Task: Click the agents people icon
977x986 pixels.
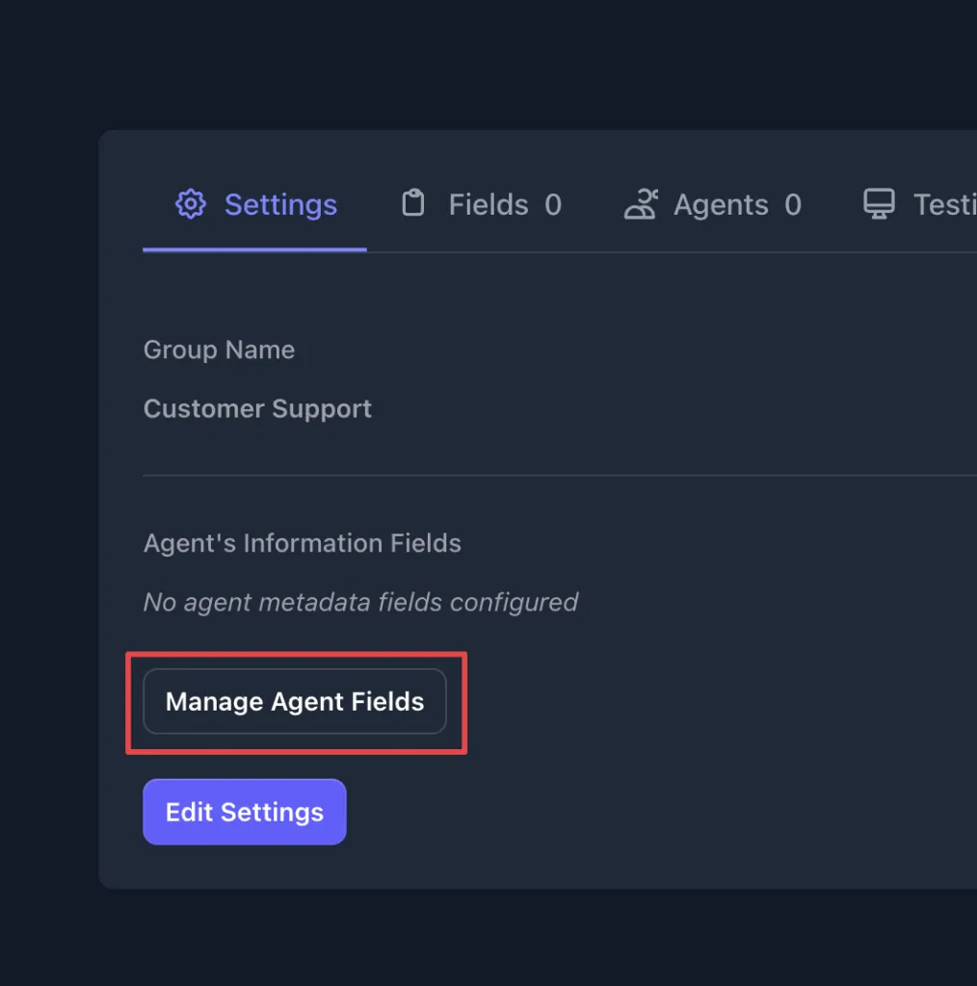Action: [641, 204]
